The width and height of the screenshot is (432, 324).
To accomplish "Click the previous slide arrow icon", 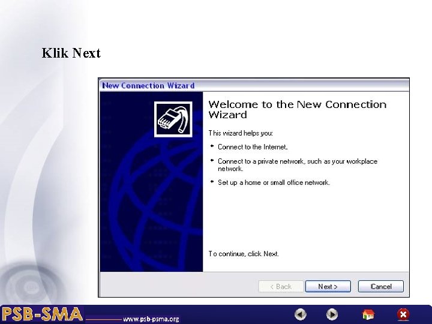I will point(301,314).
